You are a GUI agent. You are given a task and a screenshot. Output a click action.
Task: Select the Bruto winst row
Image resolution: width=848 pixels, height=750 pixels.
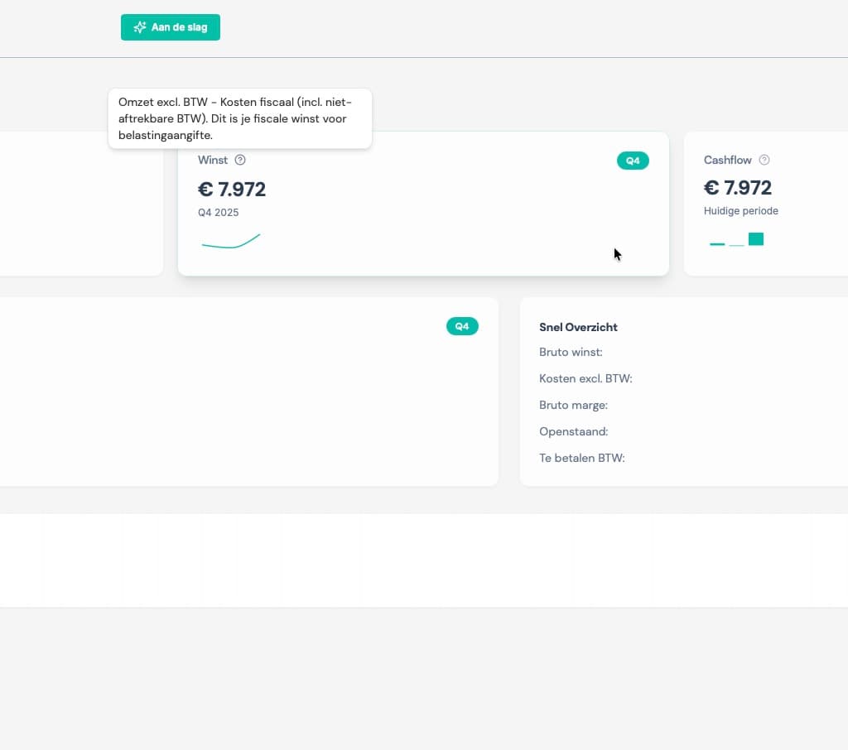pos(571,353)
